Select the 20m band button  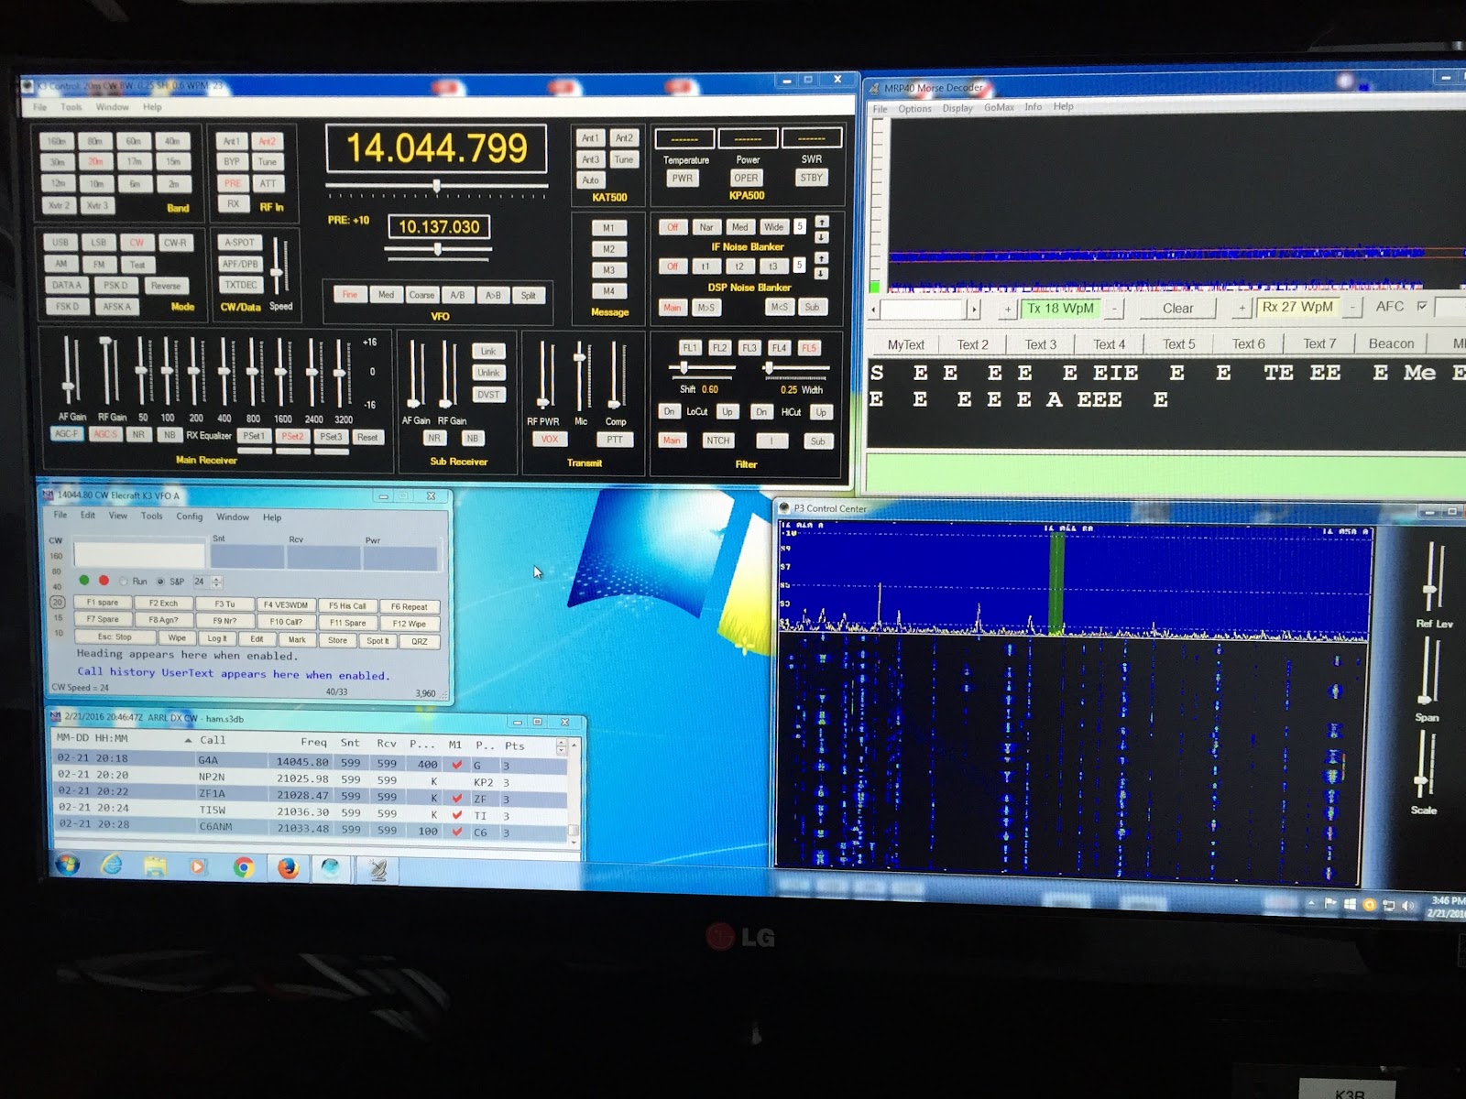pos(95,161)
